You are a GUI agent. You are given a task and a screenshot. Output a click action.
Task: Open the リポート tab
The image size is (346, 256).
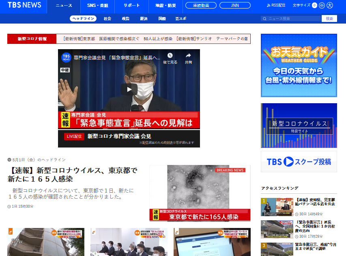pyautogui.click(x=131, y=6)
